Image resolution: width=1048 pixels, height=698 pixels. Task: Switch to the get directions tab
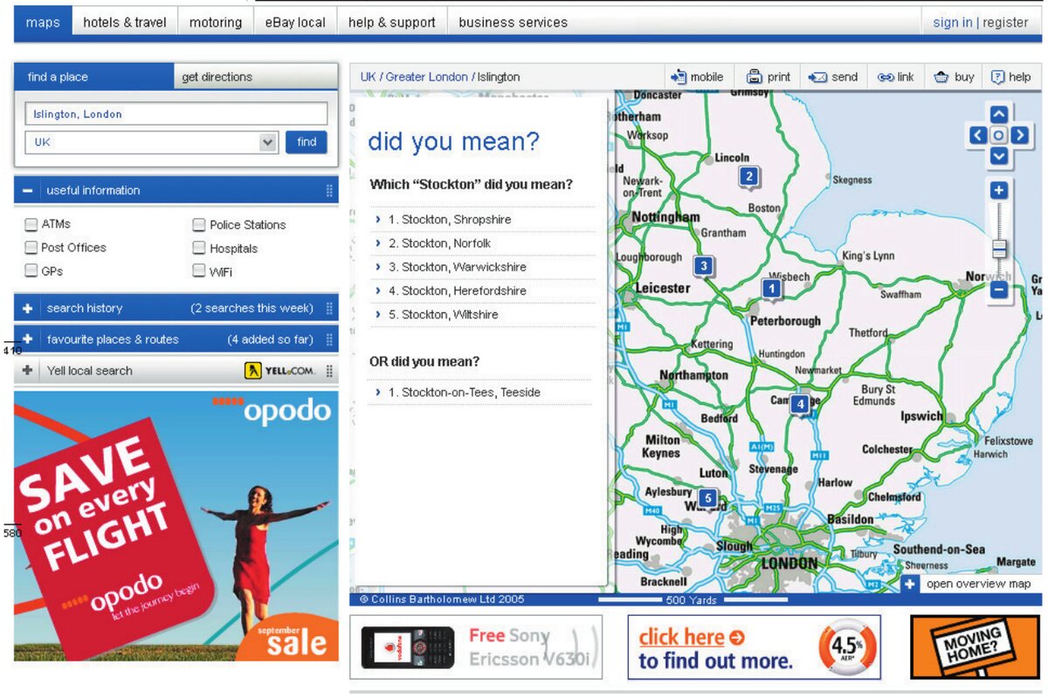point(255,77)
